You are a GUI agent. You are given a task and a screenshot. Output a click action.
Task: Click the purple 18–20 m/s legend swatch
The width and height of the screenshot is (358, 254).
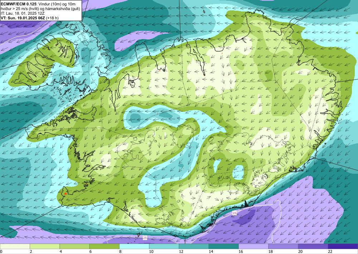[x=283, y=246]
